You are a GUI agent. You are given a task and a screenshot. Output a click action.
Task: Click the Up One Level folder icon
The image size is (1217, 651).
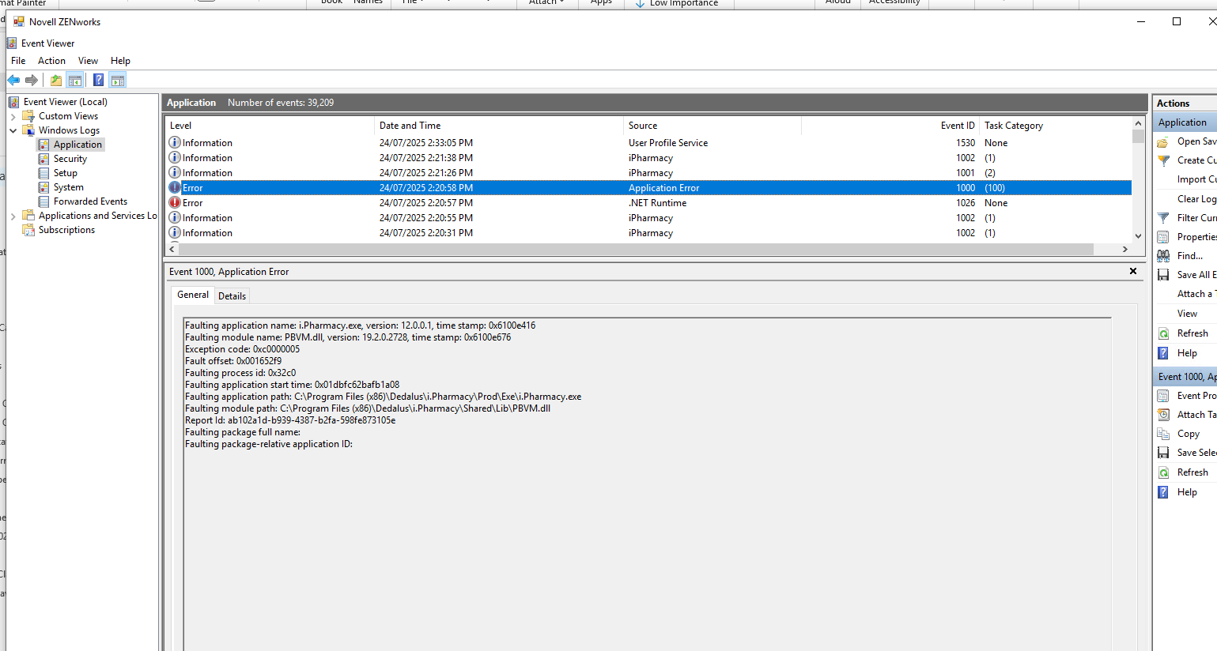pos(56,80)
